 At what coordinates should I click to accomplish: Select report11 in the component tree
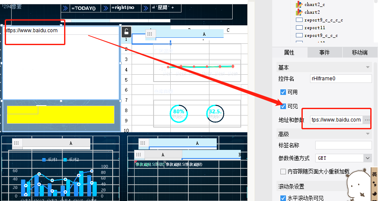[x=315, y=27]
